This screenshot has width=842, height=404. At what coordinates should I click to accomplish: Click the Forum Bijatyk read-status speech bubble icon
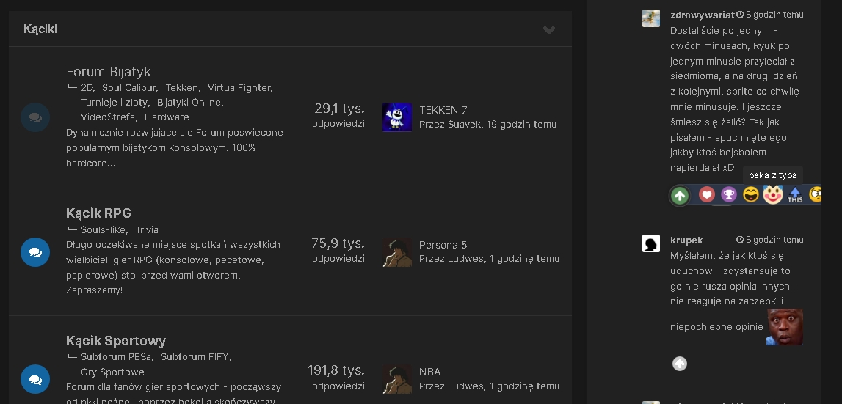tap(35, 117)
